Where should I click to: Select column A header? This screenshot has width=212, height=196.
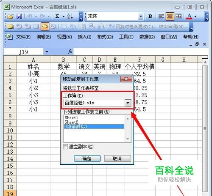click(x=33, y=60)
